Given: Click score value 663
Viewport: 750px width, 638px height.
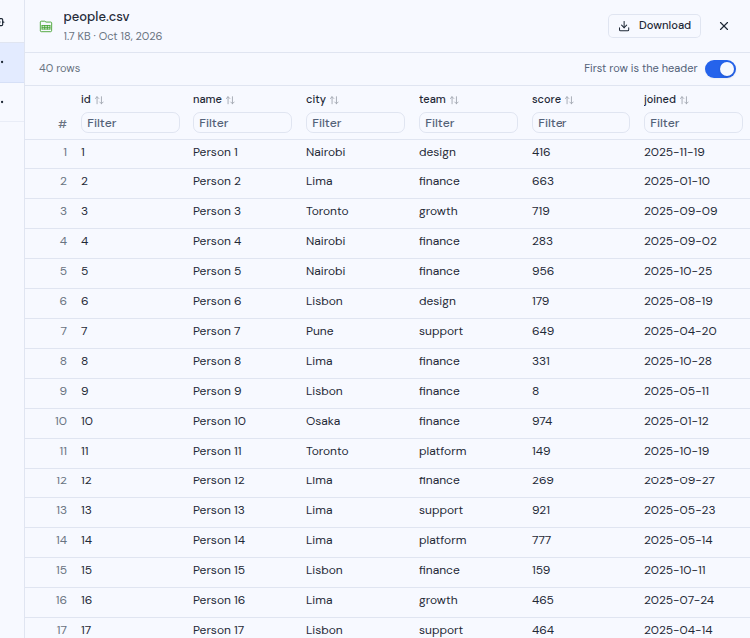Looking at the screenshot, I should click(543, 181).
